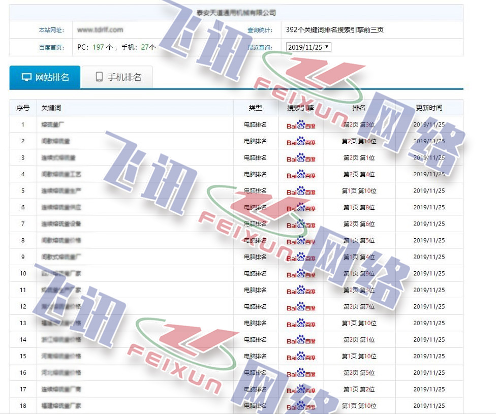This screenshot has height=414, width=496.
Task: Click the Baidu logo in row 5
Action: (301, 191)
